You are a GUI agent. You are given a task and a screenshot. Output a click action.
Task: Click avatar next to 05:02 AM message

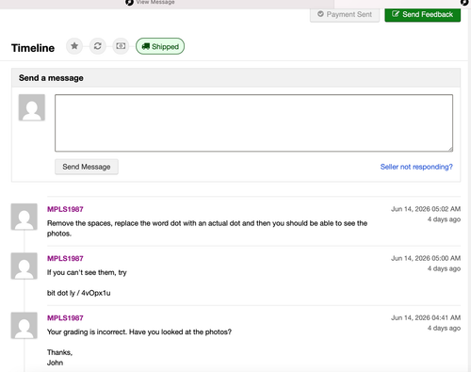(x=24, y=217)
